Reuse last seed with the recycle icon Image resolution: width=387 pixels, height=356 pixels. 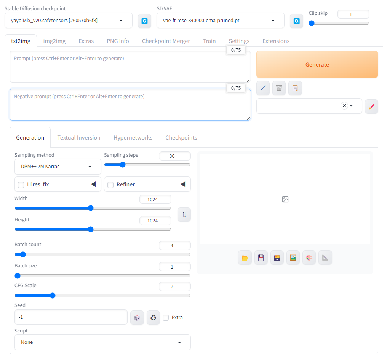pos(153,318)
